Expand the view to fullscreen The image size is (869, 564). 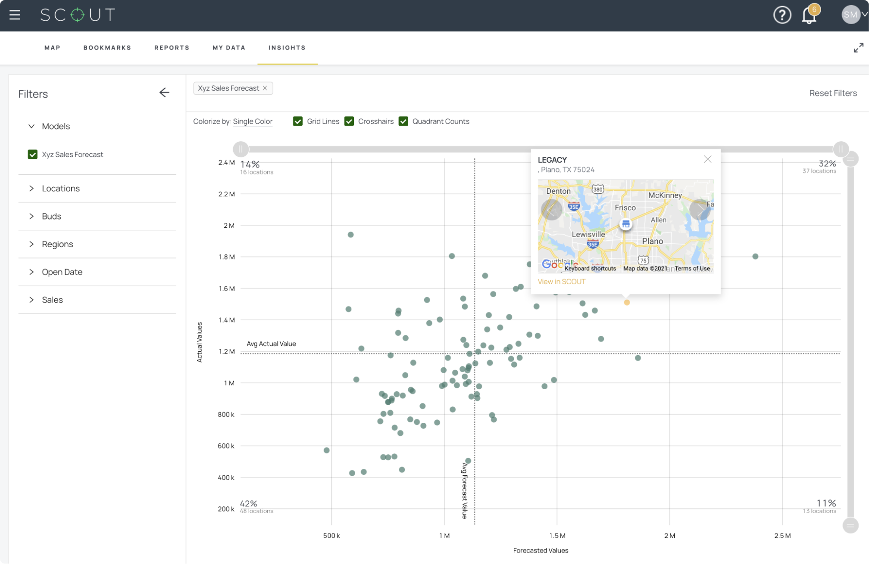coord(858,47)
